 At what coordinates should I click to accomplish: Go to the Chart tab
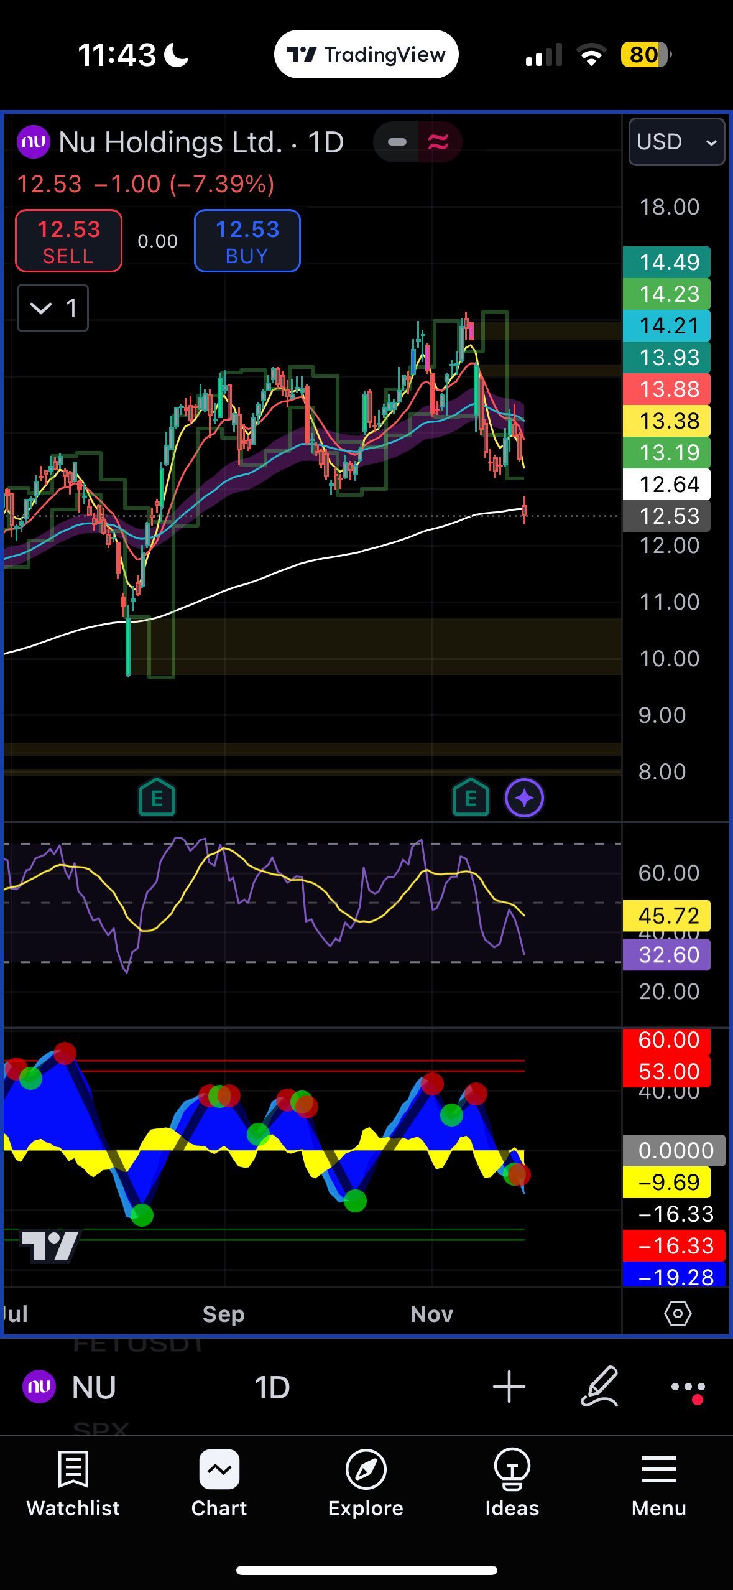(x=219, y=1484)
